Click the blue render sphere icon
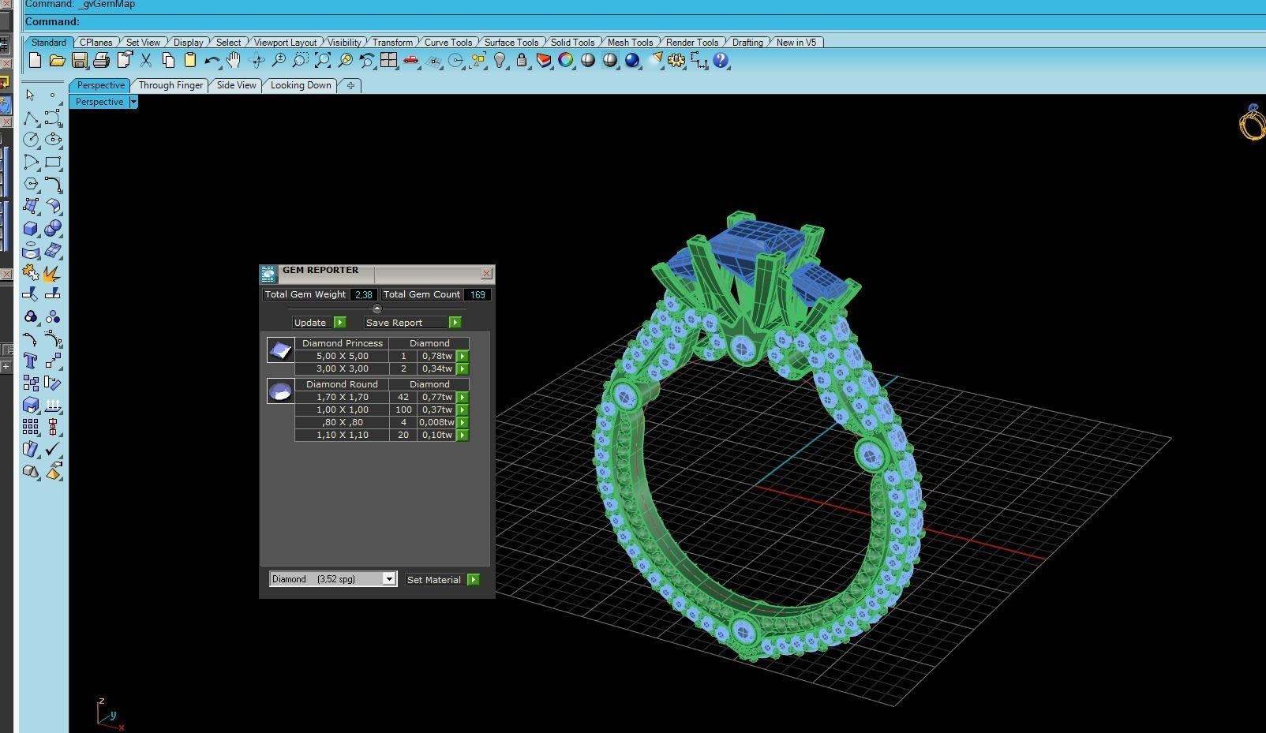 (x=632, y=61)
